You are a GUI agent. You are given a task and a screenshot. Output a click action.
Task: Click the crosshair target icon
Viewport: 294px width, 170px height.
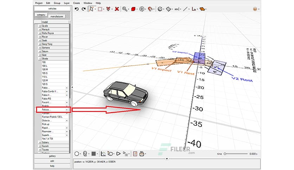tap(142, 9)
